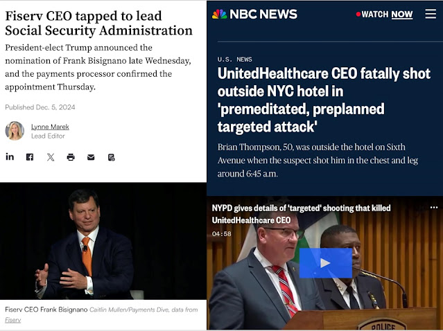Screen dimensions: 443x331
Task: Click the Fiserv source link in caption
Action: coord(12,320)
